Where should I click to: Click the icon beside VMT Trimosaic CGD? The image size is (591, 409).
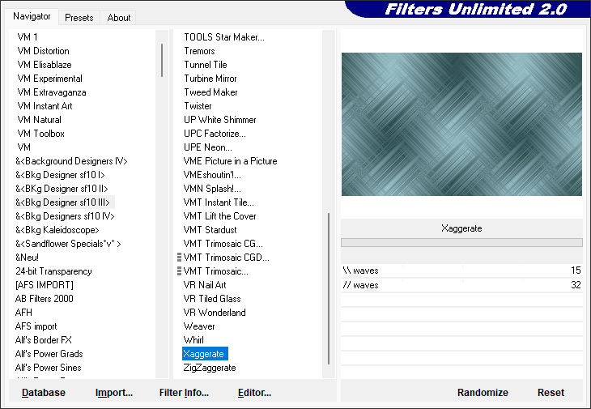coord(179,258)
